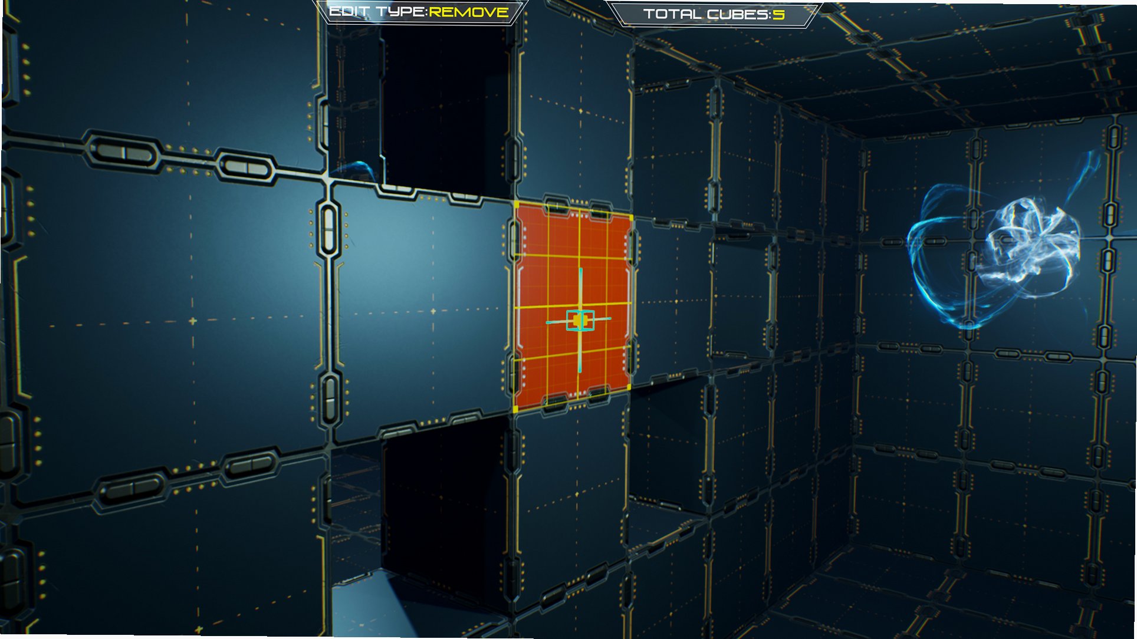Screen dimensions: 1137x639
Task: Click the wall panel right of red face
Action: click(672, 301)
